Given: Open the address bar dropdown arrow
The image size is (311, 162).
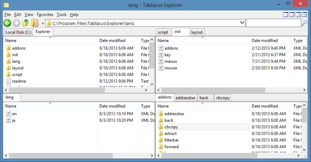Looking at the screenshot, I should pos(242,23).
